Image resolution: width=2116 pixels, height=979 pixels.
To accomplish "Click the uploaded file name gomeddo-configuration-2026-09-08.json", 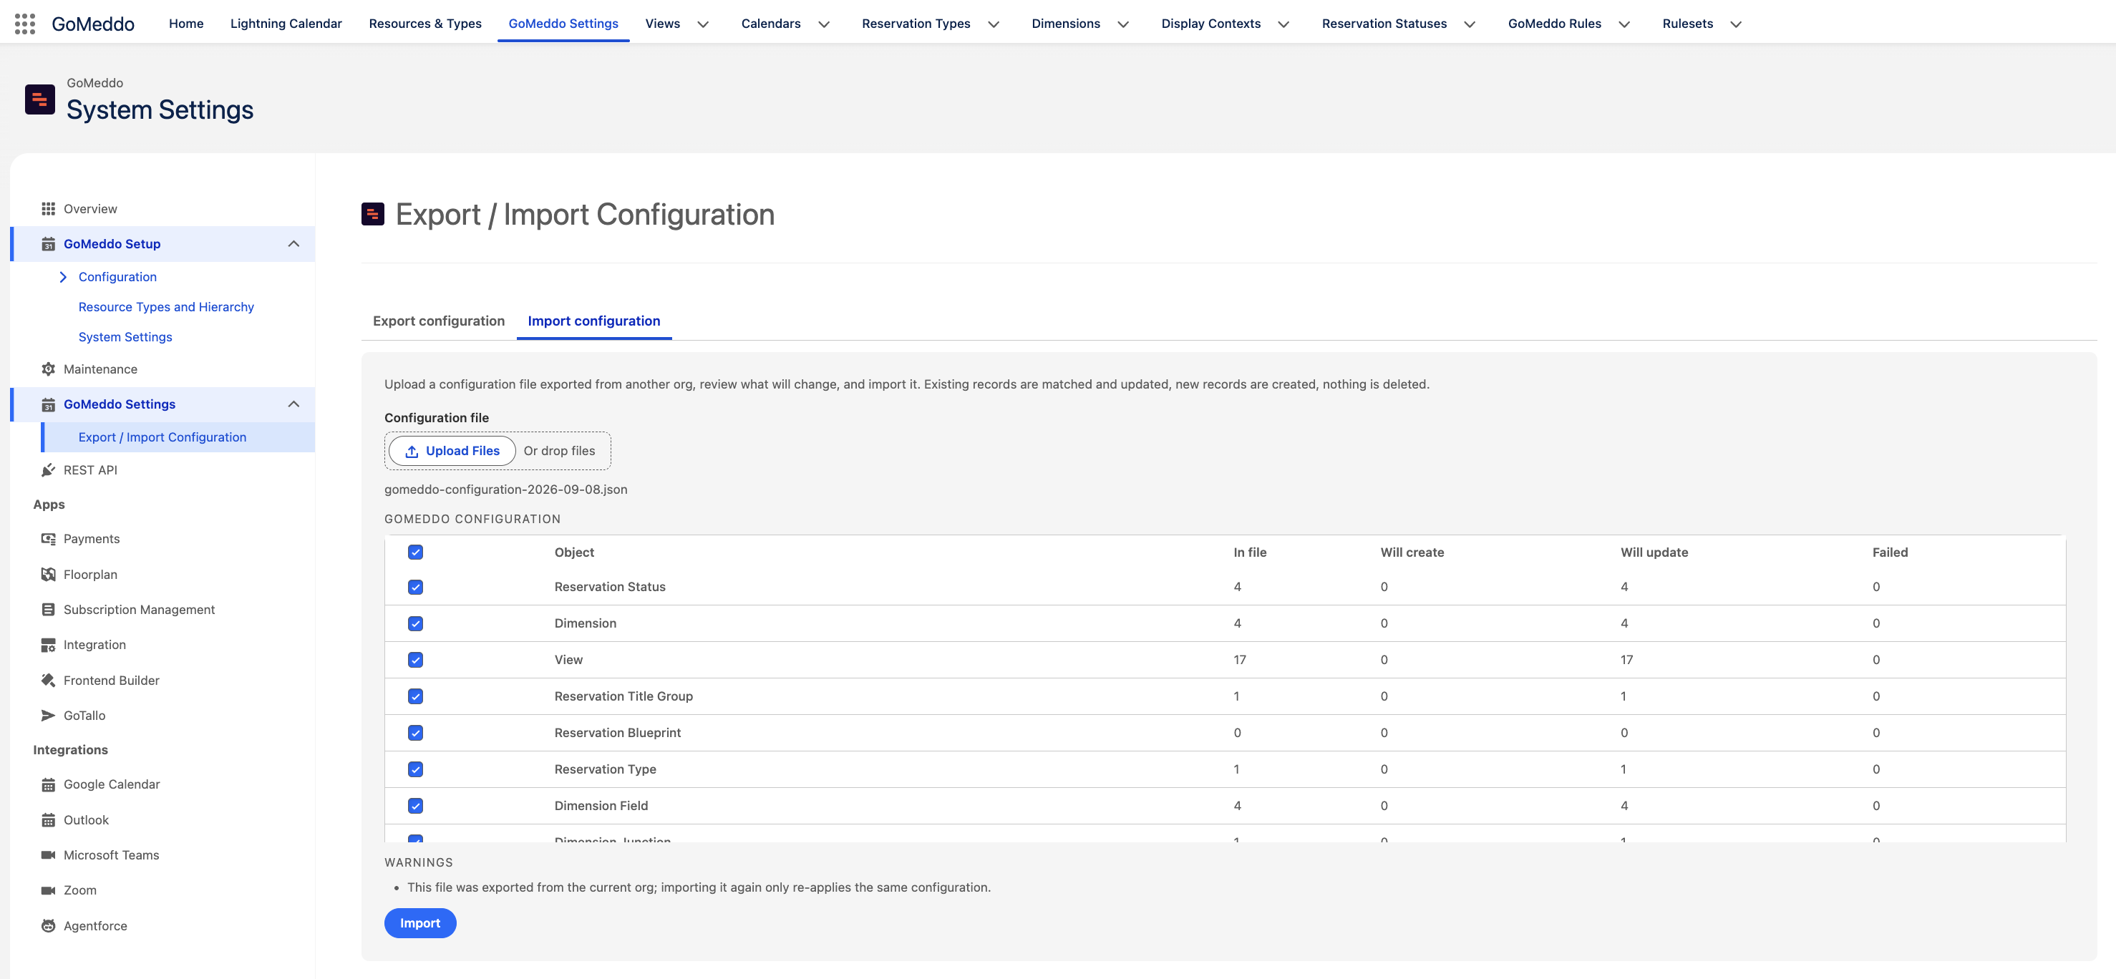I will [x=506, y=489].
